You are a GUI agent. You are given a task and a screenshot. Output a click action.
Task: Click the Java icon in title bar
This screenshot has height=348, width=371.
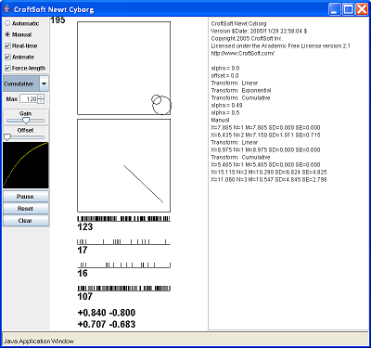coord(6,9)
